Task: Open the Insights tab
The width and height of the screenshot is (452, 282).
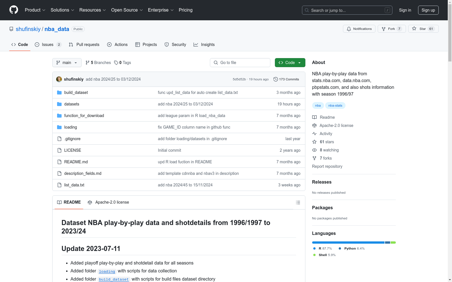Action: click(204, 45)
